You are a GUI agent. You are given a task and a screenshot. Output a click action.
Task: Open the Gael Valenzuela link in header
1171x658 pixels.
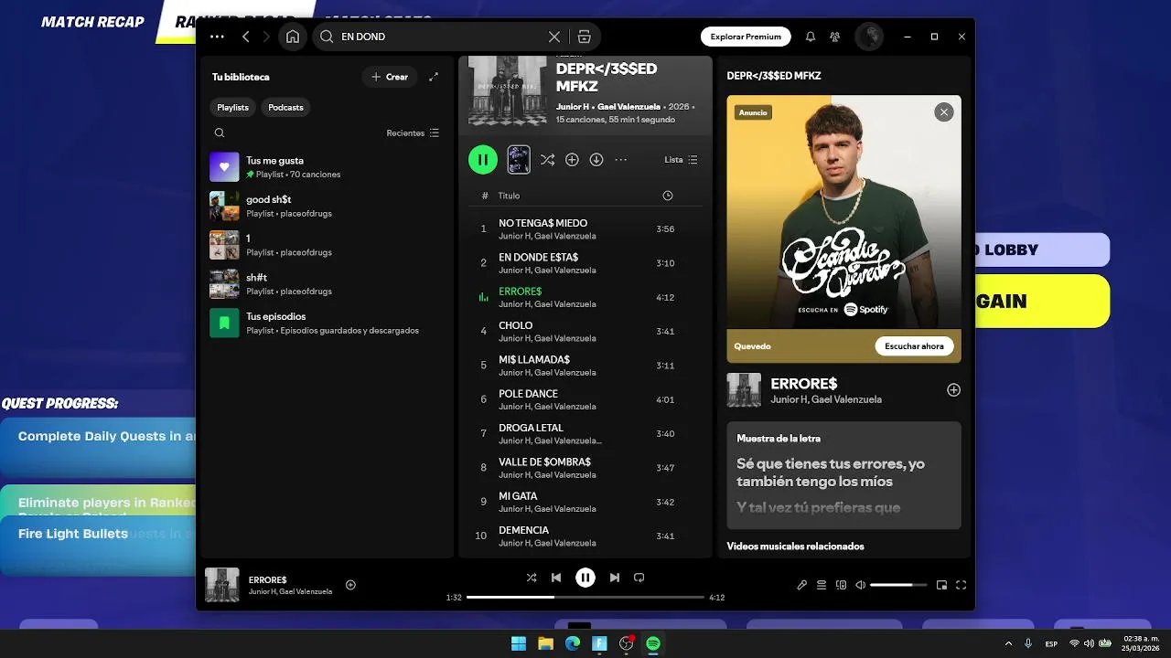tap(628, 107)
